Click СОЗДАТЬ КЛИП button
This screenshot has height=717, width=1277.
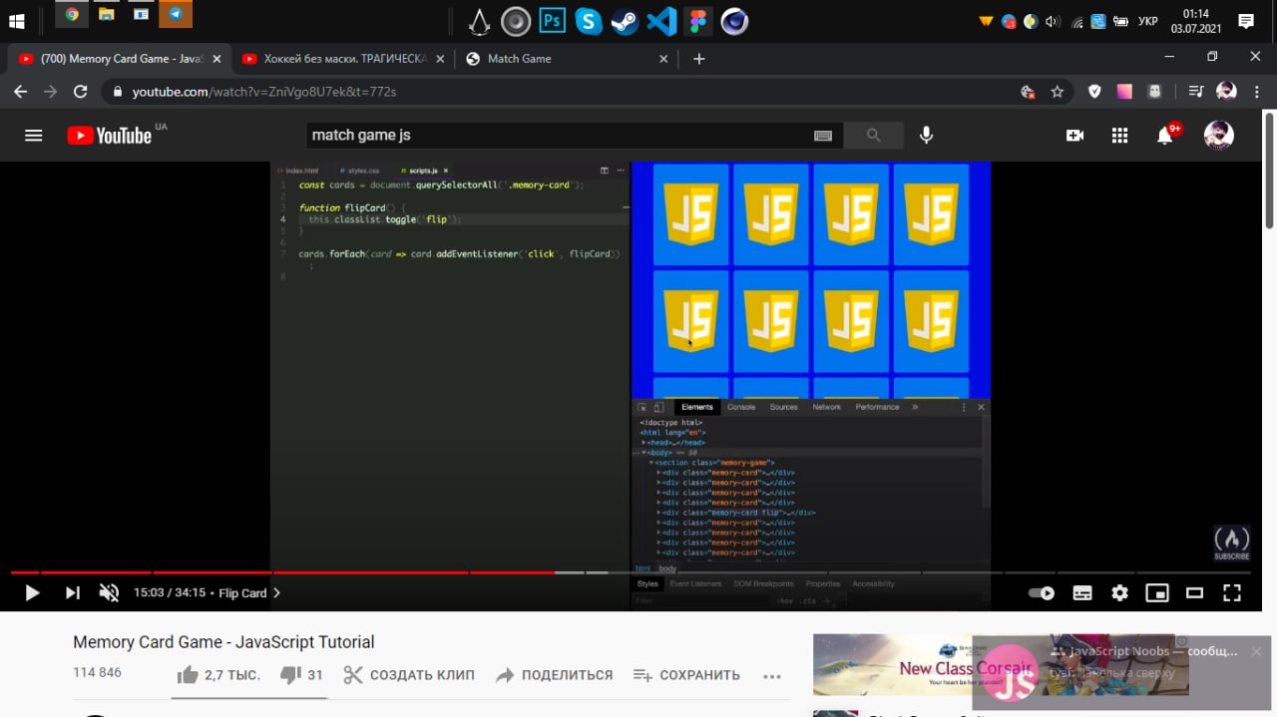click(409, 675)
